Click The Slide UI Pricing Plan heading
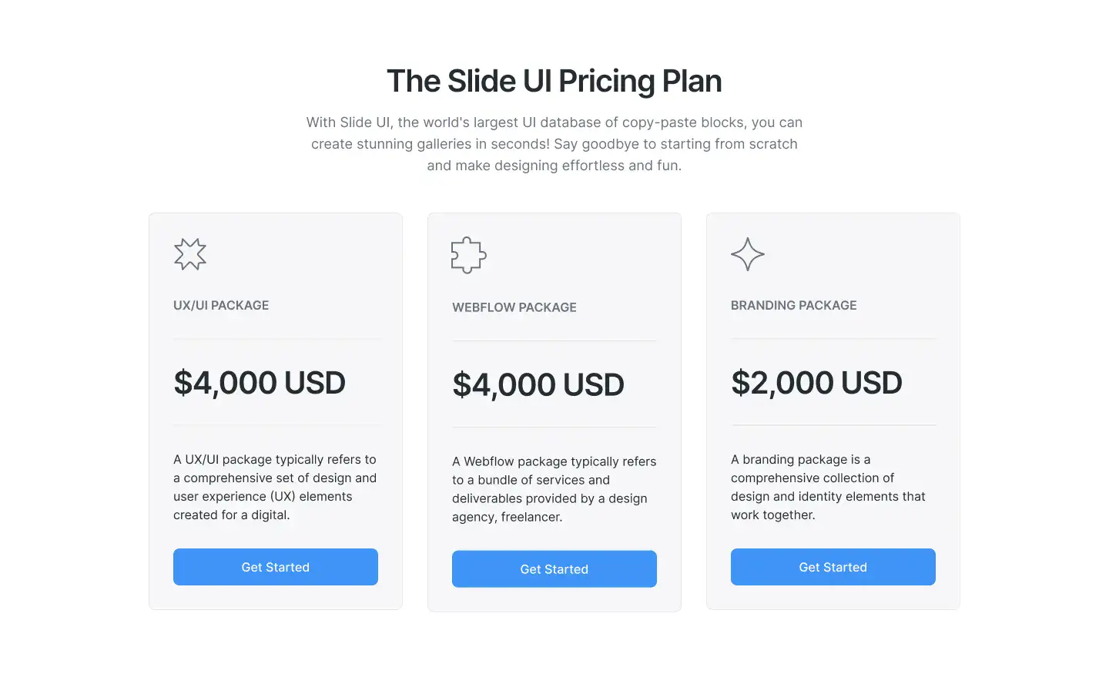 [554, 81]
